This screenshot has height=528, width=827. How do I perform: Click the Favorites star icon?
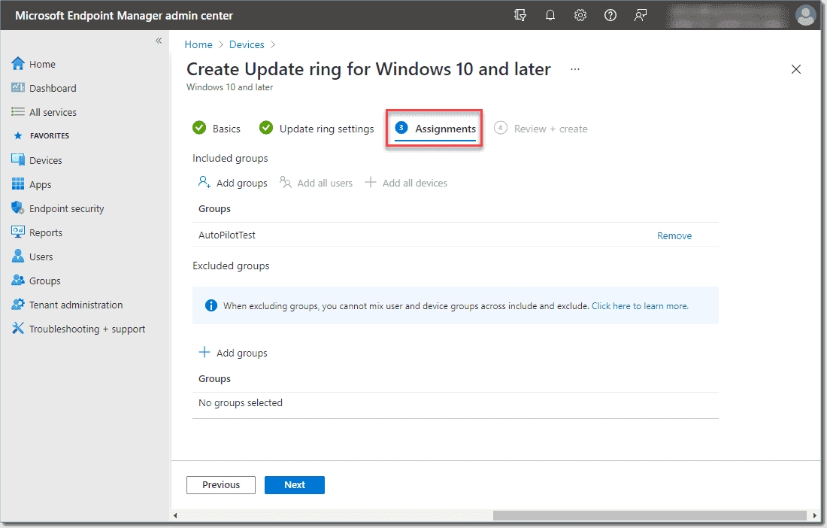point(18,135)
